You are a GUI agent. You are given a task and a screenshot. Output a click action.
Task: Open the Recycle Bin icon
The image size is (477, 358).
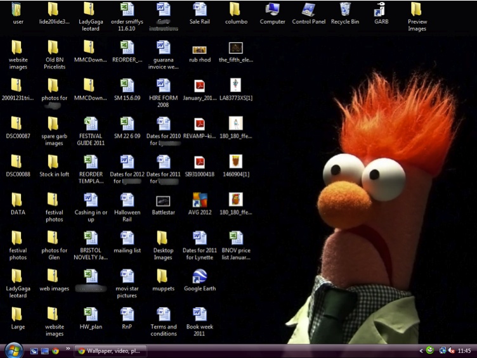(345, 14)
